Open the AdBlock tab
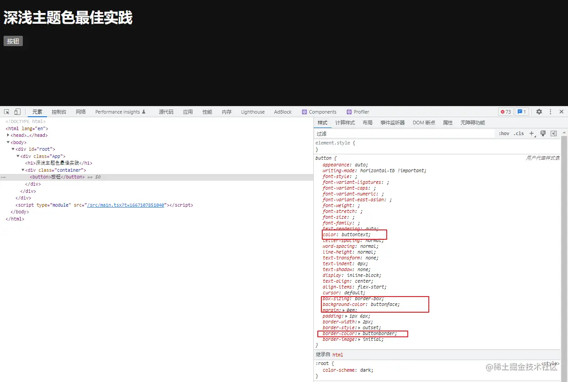 click(x=283, y=112)
